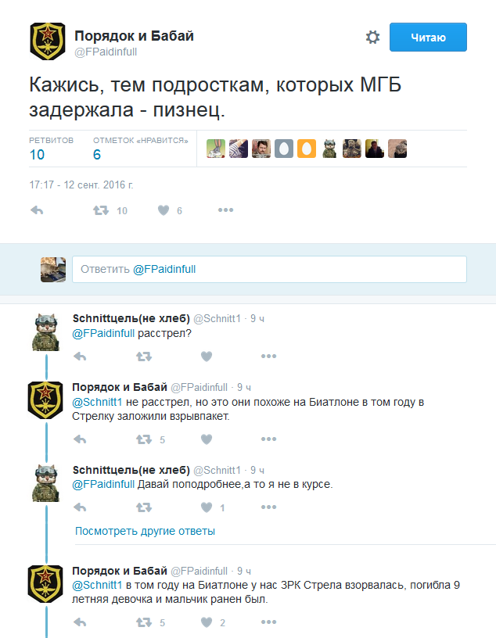Screen dimensions: 496x638
Task: Open more options on the расстрел? reply
Action: coord(269,357)
